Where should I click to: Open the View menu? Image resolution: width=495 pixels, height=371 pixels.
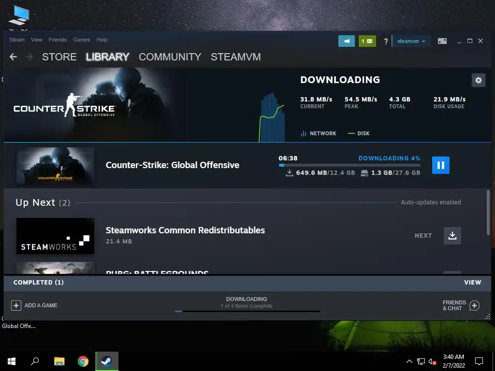click(x=37, y=40)
